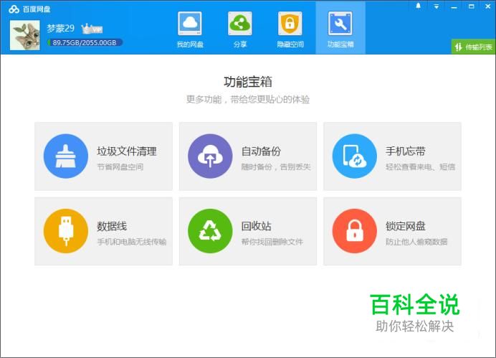This screenshot has height=358, width=496.
Task: Open 垃圾文件清理 title text
Action: pyautogui.click(x=127, y=151)
